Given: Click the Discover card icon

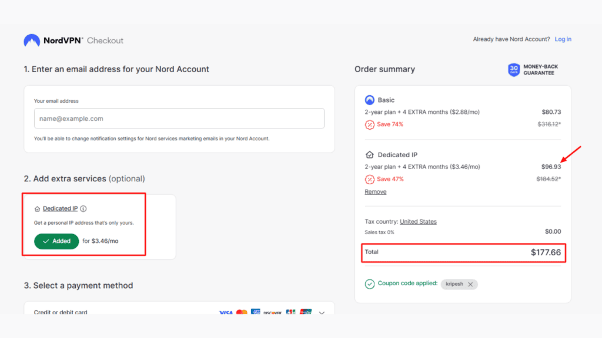Looking at the screenshot, I should [272, 313].
